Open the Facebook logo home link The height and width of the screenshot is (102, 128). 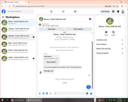4,11
